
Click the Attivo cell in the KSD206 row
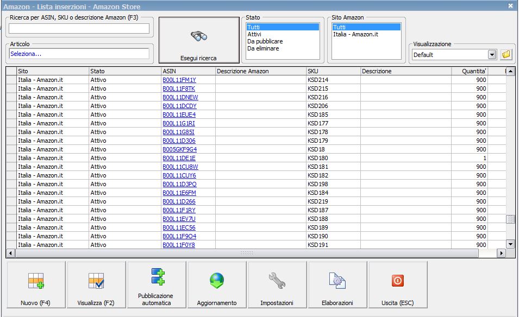(125, 106)
